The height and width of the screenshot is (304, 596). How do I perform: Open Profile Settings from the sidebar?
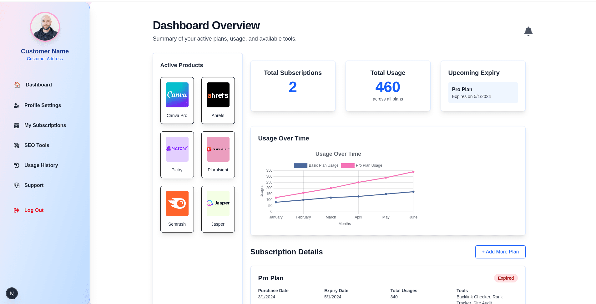(x=43, y=105)
